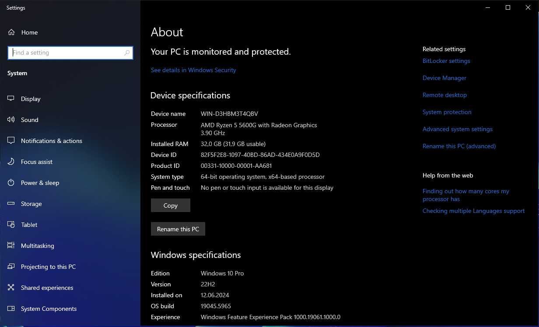Select the No pen or touch input text
The height and width of the screenshot is (327, 539).
click(267, 188)
